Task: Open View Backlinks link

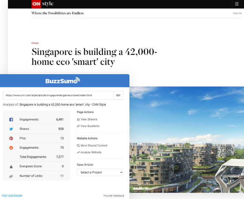Action: point(90,126)
